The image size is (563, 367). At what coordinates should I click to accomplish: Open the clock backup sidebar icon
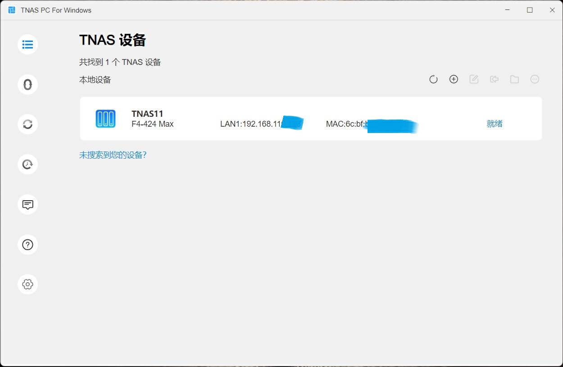pyautogui.click(x=27, y=164)
